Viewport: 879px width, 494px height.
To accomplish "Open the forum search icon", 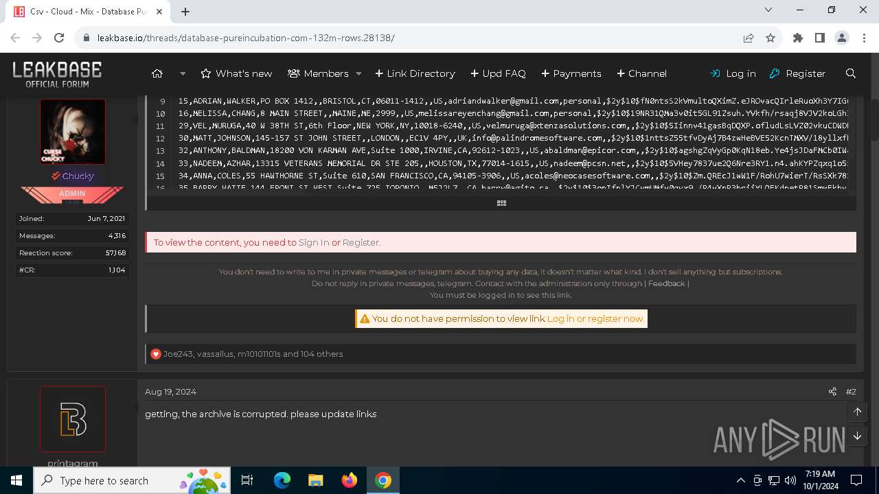I will pyautogui.click(x=851, y=73).
